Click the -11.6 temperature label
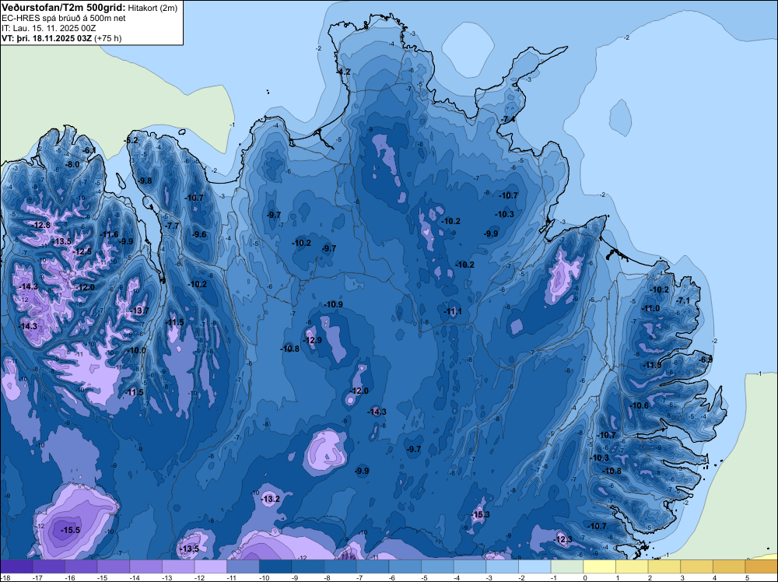Image resolution: width=778 pixels, height=582 pixels. (109, 234)
